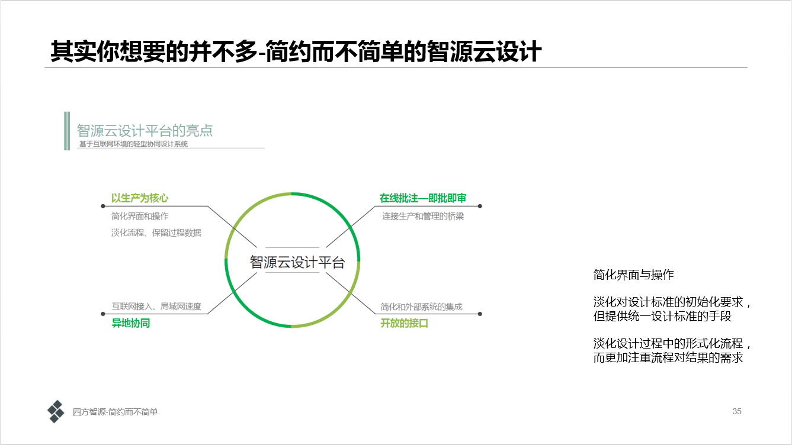
Task: Click the text 连接生产和管理的桥梁
Action: click(x=423, y=217)
